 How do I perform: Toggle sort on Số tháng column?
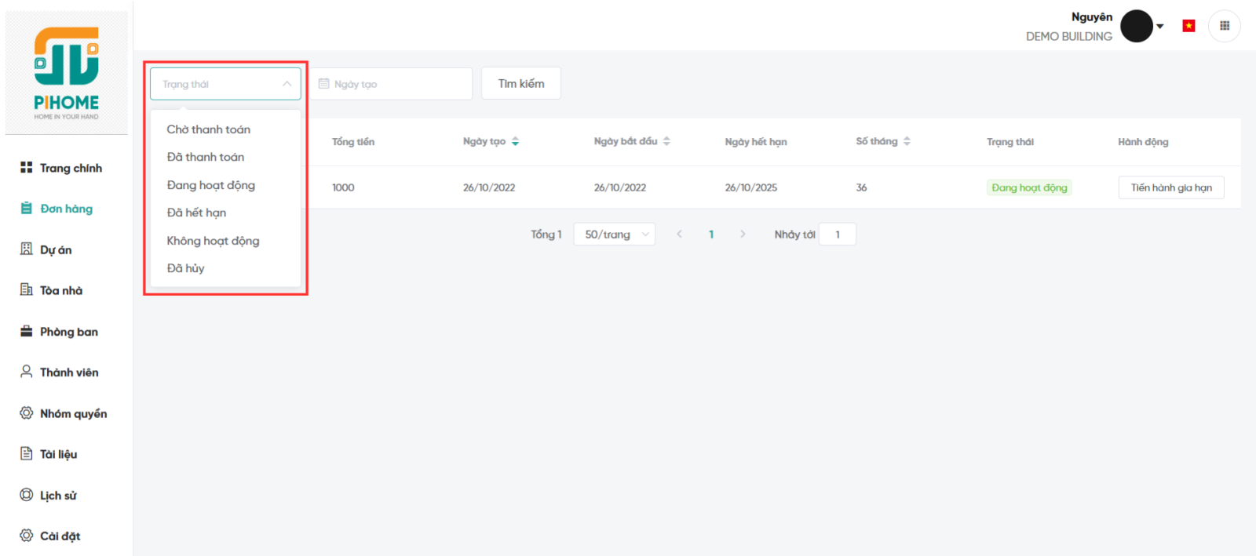coord(907,142)
